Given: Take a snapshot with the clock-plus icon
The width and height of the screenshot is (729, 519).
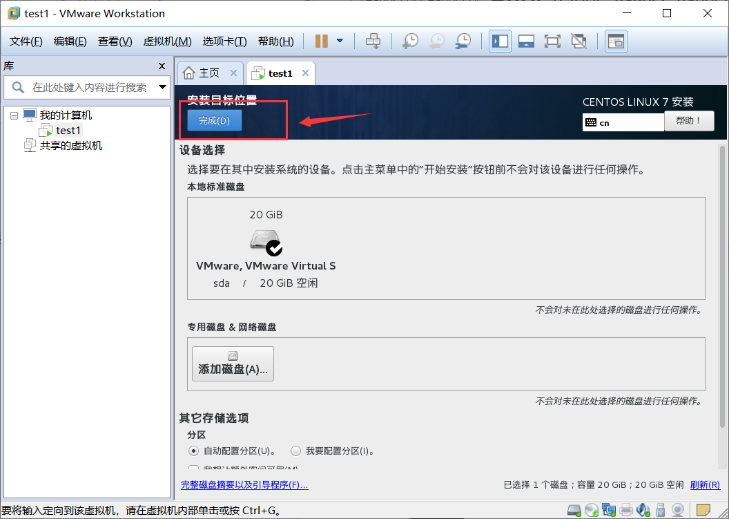Looking at the screenshot, I should 410,41.
